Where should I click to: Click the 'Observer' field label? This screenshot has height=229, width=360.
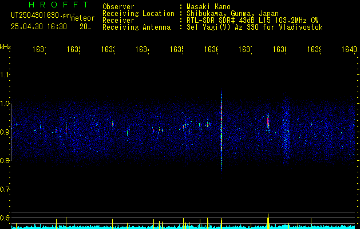(x=118, y=7)
